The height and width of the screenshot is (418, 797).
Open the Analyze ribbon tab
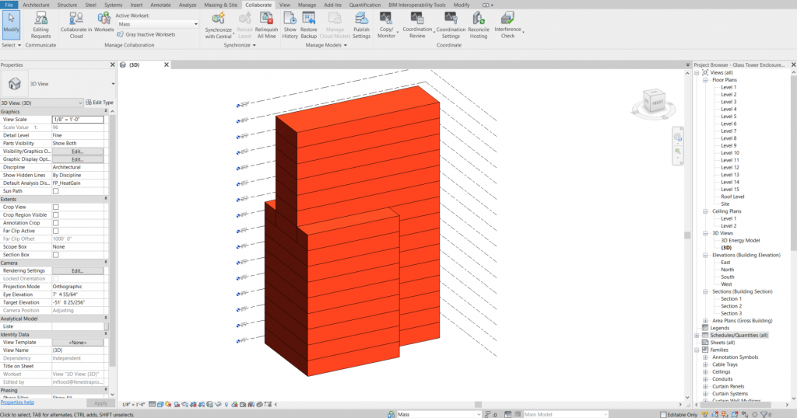click(188, 5)
